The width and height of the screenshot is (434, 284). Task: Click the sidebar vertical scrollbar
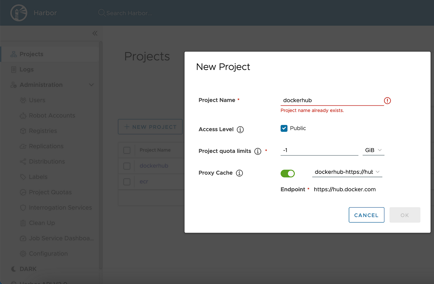point(100,155)
